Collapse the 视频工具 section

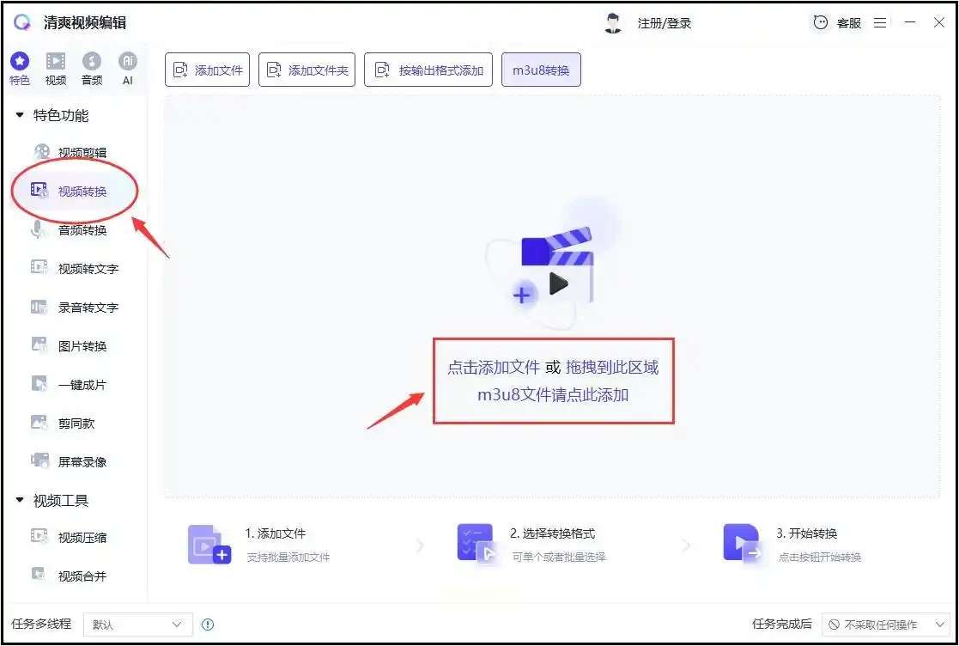click(20, 501)
